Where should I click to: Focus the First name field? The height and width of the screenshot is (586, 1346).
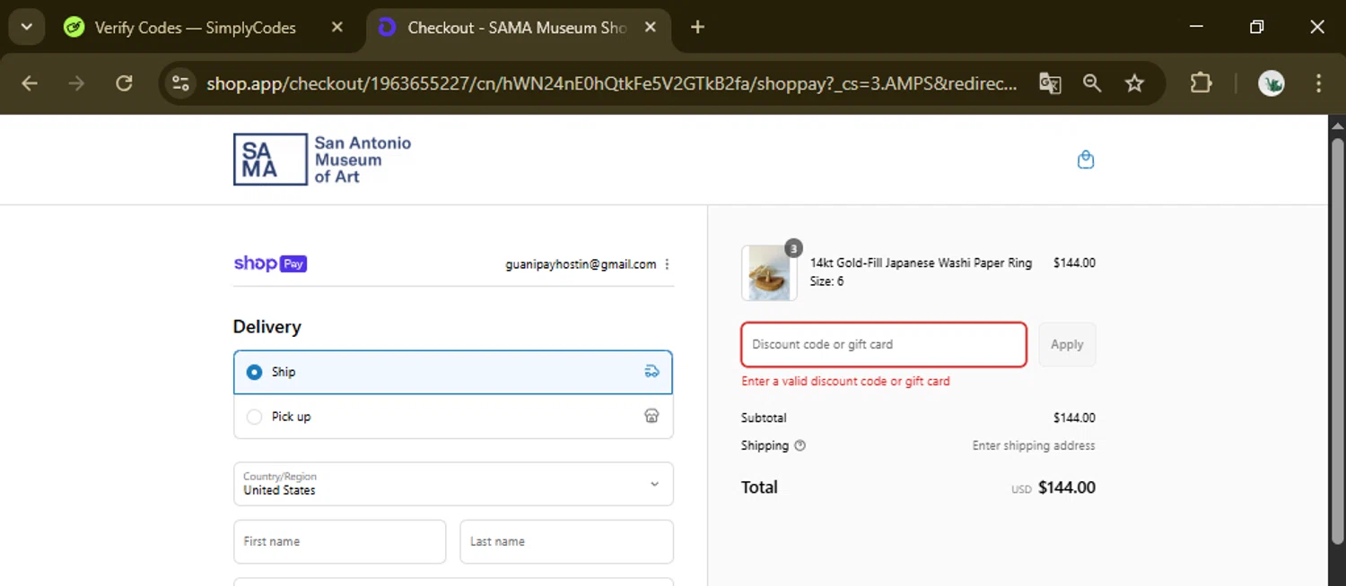[339, 541]
